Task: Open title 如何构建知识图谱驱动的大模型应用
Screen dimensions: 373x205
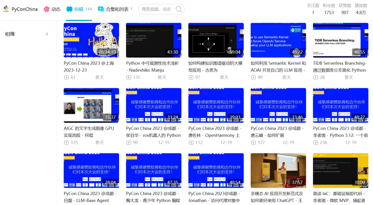Action: (x=216, y=67)
